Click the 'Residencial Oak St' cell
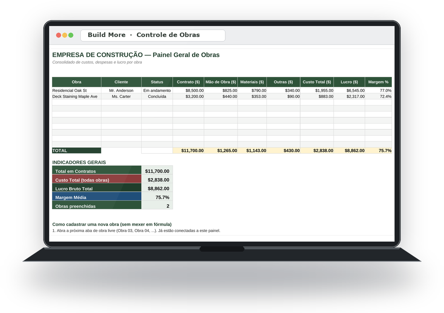Image resolution: width=444 pixels, height=313 pixels. click(77, 90)
